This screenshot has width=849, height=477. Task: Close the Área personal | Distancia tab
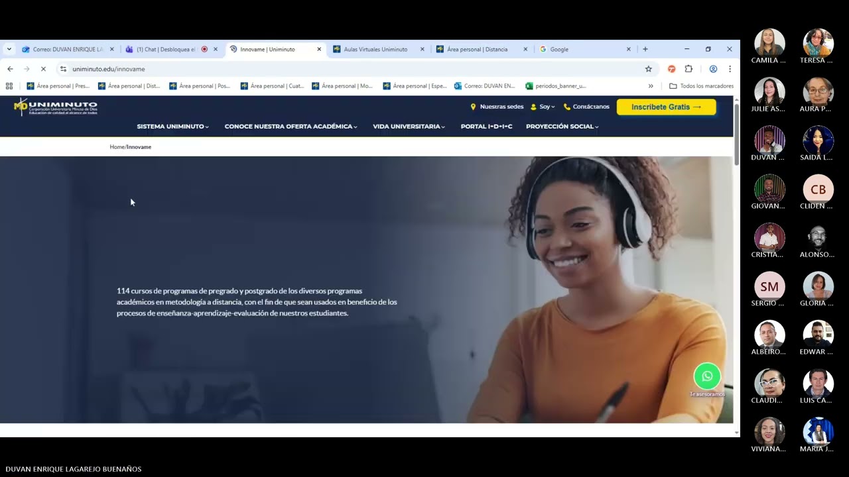point(525,49)
